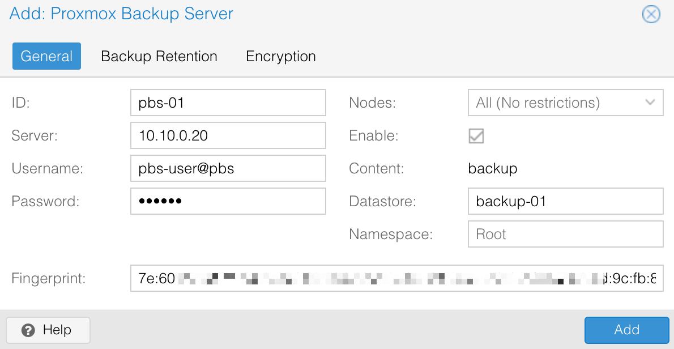Viewport: 674px width, 349px height.
Task: Open the Help button
Action: click(48, 330)
